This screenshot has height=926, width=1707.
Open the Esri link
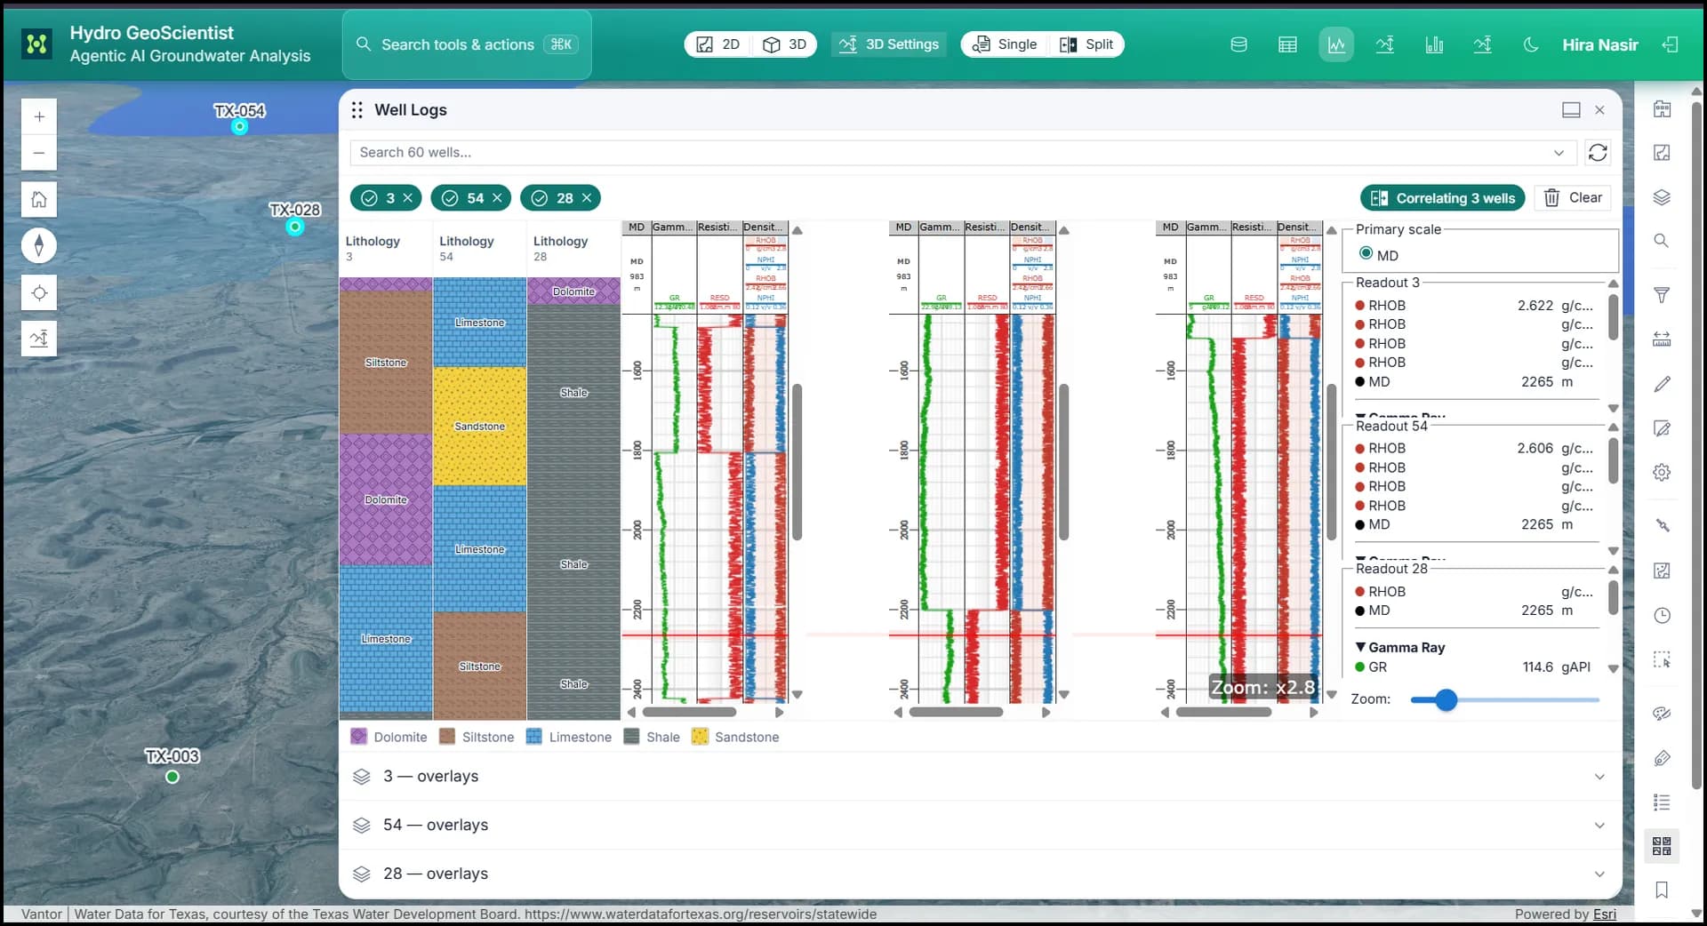point(1605,914)
